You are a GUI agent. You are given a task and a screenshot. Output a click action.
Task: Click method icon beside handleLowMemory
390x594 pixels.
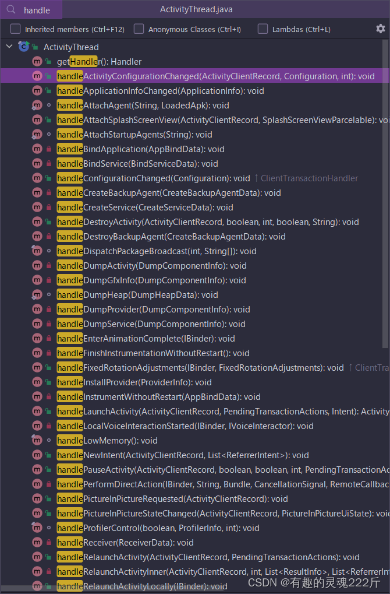[37, 440]
